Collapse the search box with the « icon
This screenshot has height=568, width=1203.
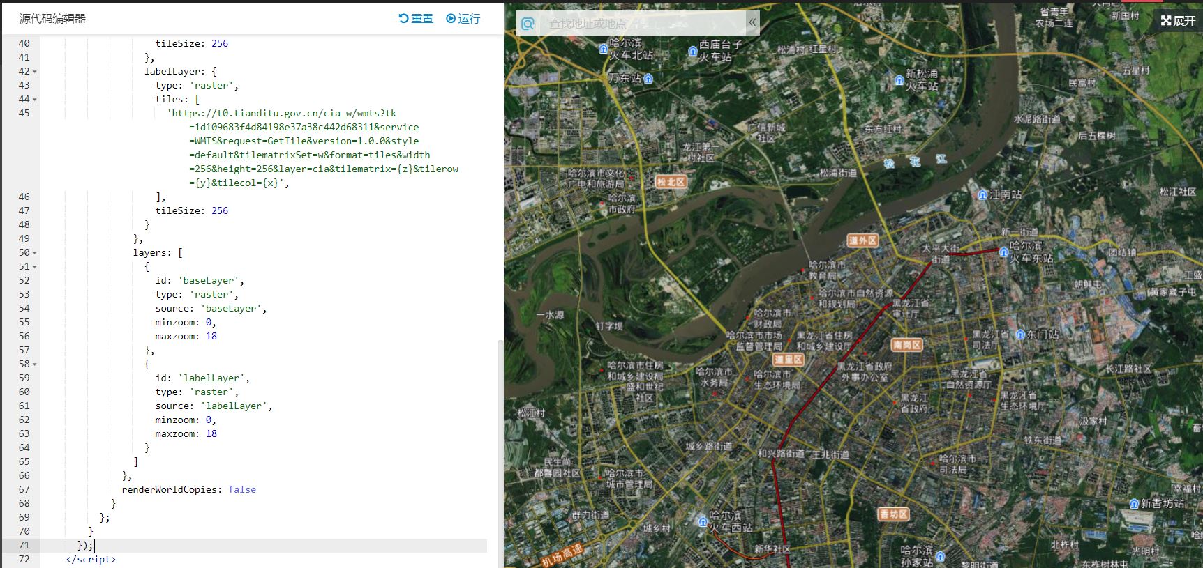[x=752, y=23]
